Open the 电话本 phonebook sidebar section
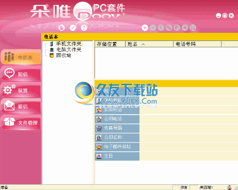Screen dimensions: 238x190 (x=21, y=57)
